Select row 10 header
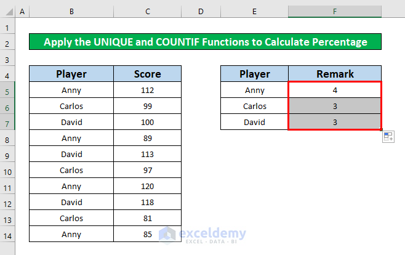 7,170
